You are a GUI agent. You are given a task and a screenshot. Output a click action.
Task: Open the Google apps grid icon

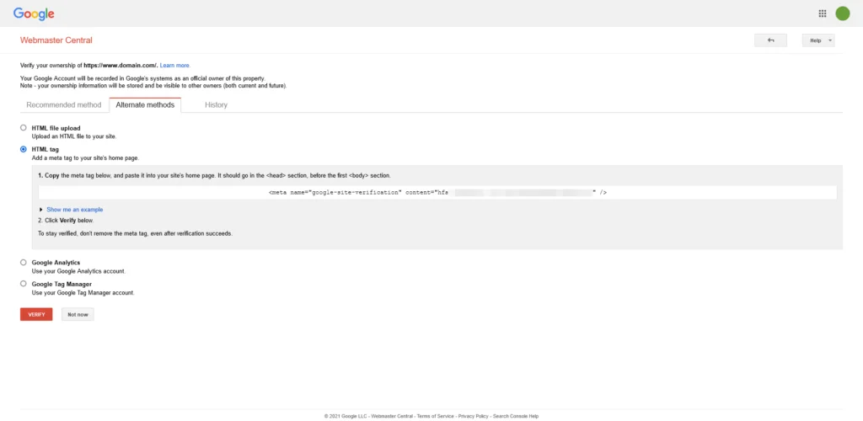(x=823, y=13)
